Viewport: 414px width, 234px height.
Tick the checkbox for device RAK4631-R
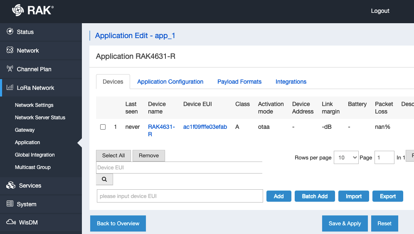coord(103,127)
